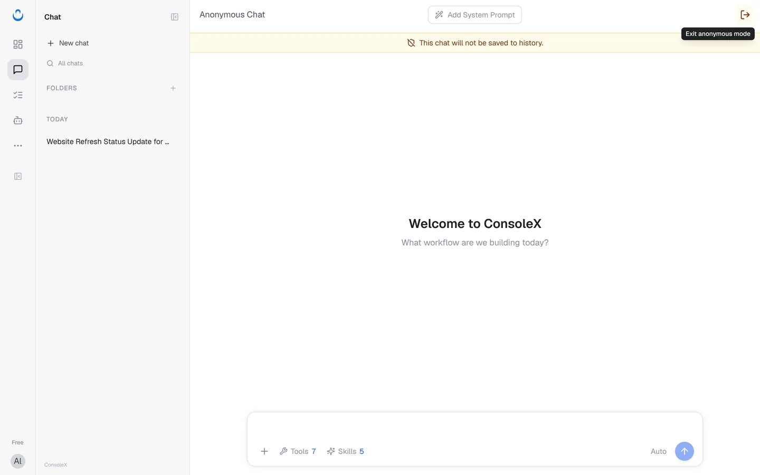
Task: Click the Free plan label
Action: (18, 442)
